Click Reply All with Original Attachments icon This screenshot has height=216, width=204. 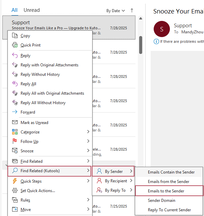[15, 93]
